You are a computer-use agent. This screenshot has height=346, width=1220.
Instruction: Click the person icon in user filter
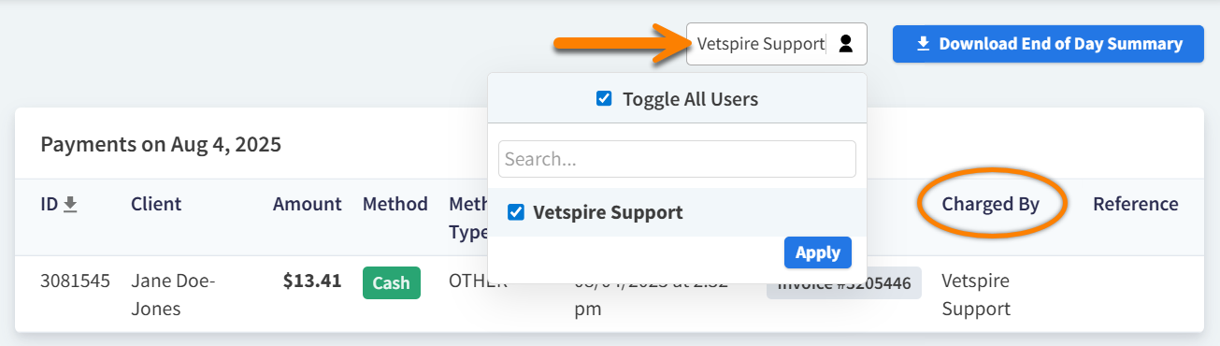coord(846,43)
